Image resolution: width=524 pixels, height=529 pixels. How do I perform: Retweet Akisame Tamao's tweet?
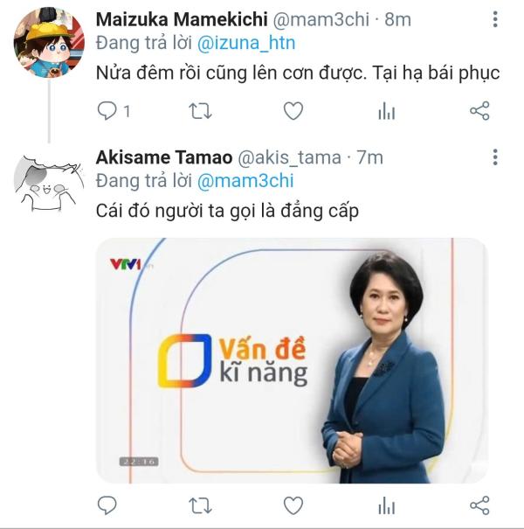pyautogui.click(x=200, y=505)
